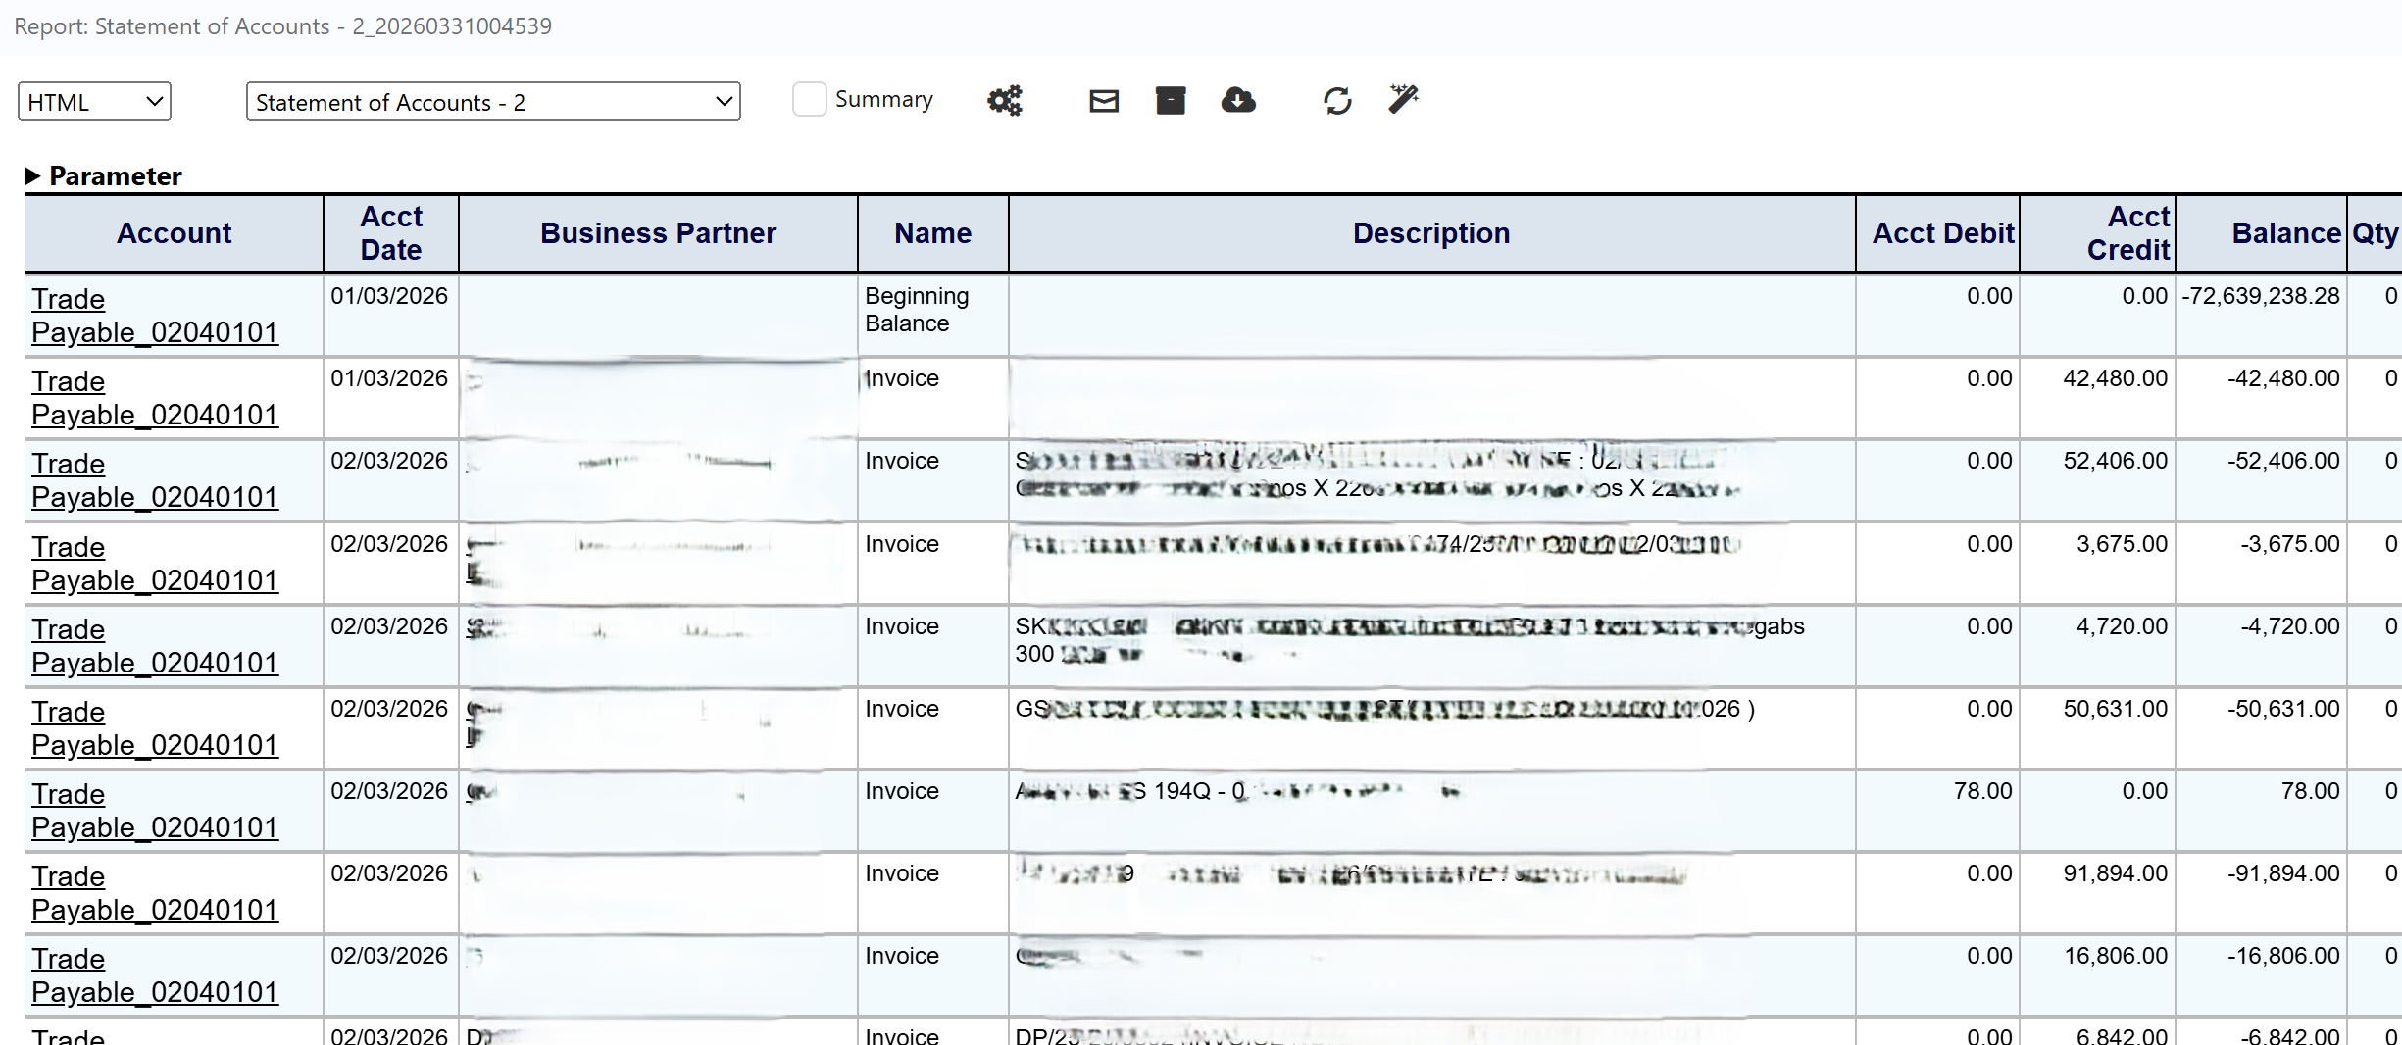Open Trade Payable link in the 78.00 debit row
The width and height of the screenshot is (2402, 1045).
pyautogui.click(x=154, y=810)
